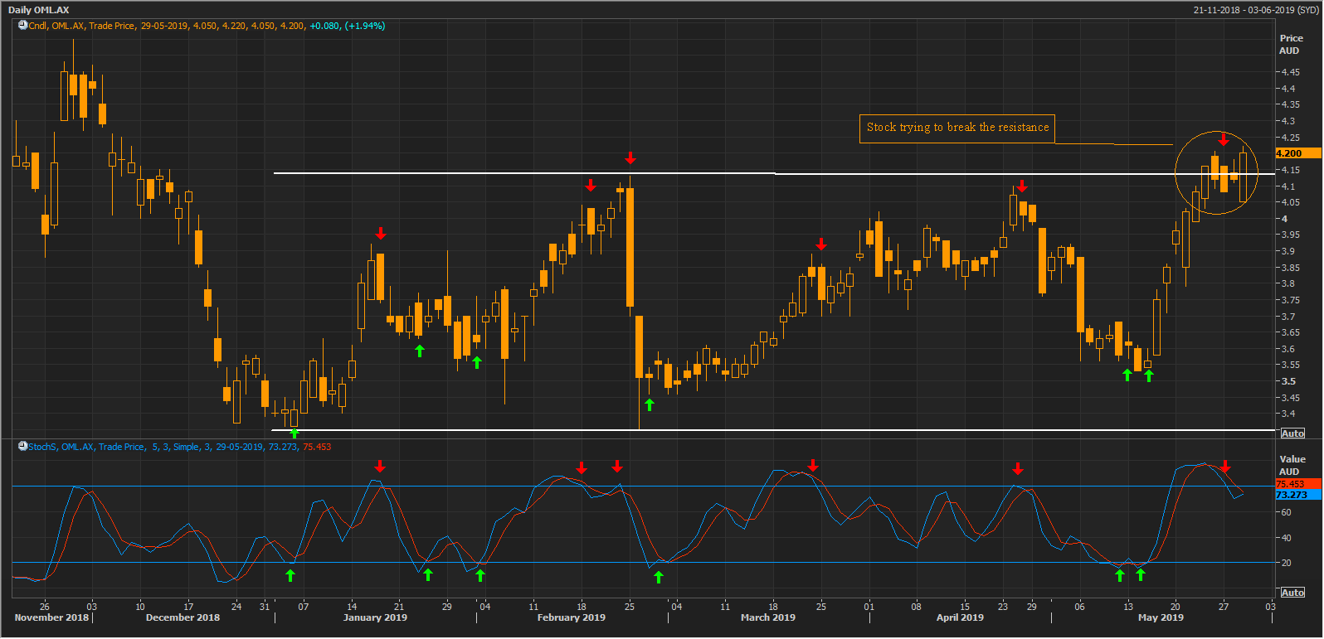Click the 3.5 price axis label

[1288, 381]
